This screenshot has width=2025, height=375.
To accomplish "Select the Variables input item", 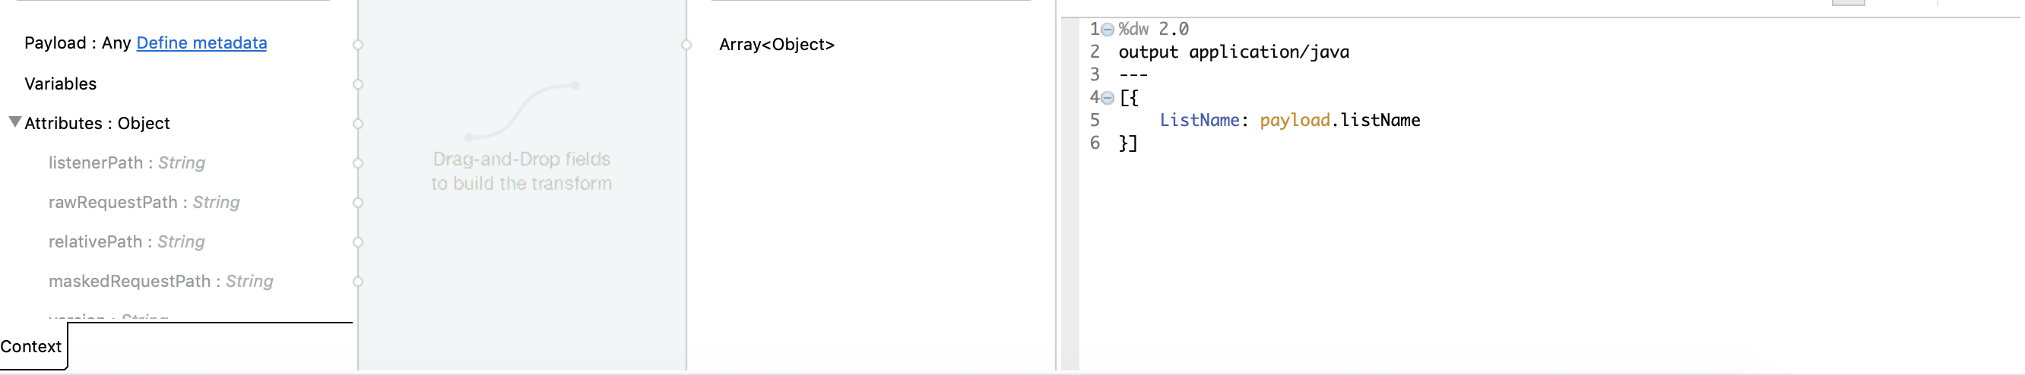I will [x=61, y=84].
